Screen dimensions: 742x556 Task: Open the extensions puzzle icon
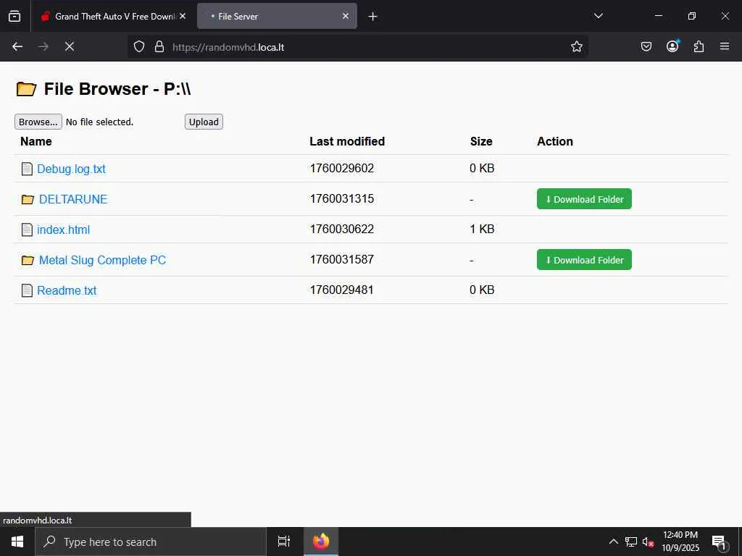click(699, 46)
